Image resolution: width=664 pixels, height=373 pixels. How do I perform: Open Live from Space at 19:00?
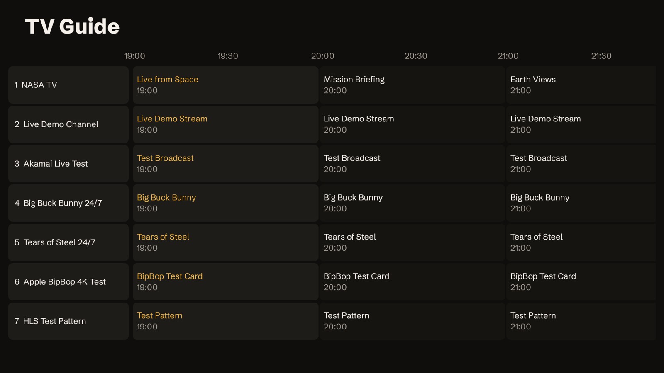(225, 85)
